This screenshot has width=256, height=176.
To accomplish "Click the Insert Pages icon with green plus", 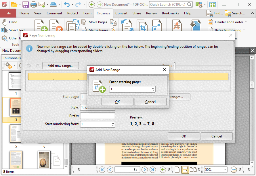I will (x=41, y=25).
